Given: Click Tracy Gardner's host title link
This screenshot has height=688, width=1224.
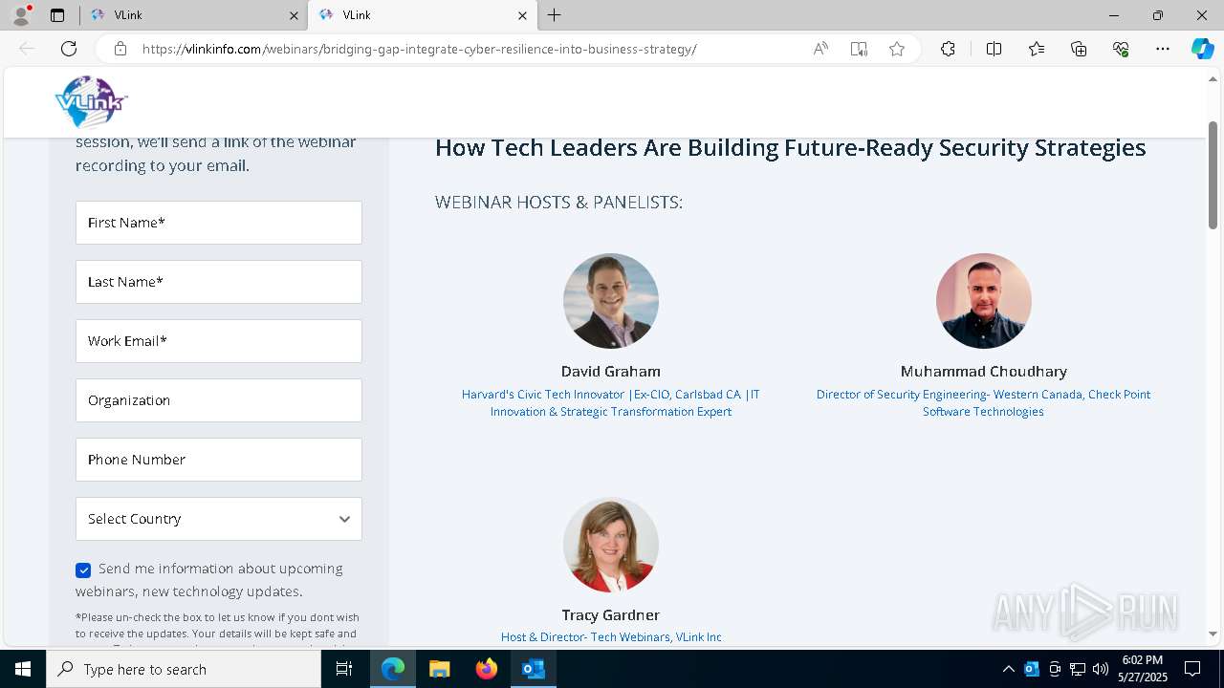Looking at the screenshot, I should click(611, 637).
